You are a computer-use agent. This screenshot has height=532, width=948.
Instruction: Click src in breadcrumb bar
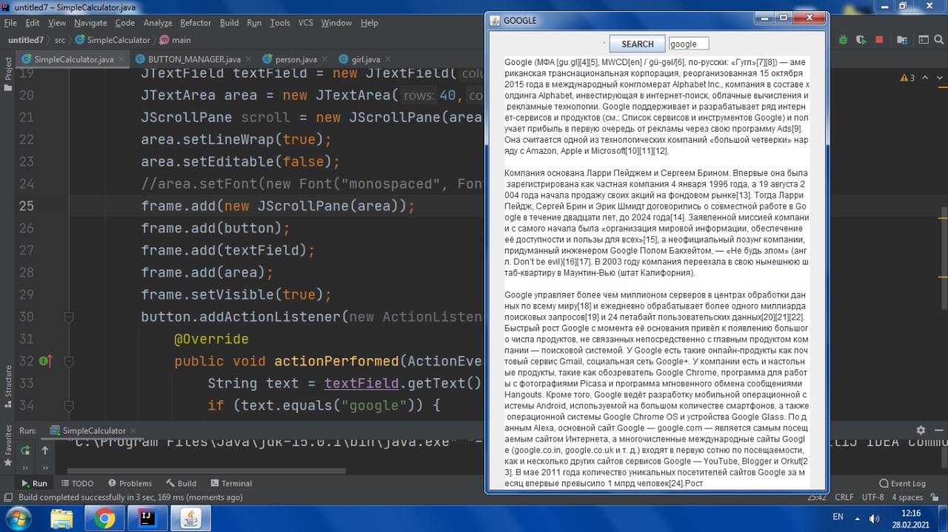(x=60, y=40)
